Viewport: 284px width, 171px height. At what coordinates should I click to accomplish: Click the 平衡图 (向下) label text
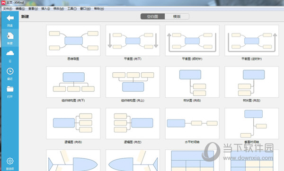pos(133,59)
